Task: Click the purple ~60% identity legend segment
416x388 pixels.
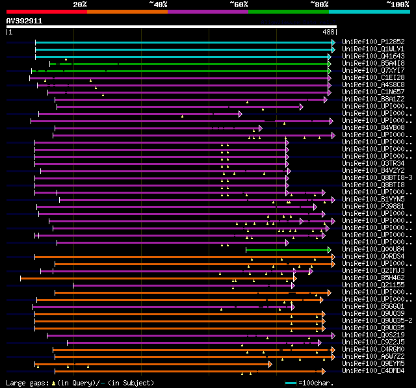Action: [208, 12]
